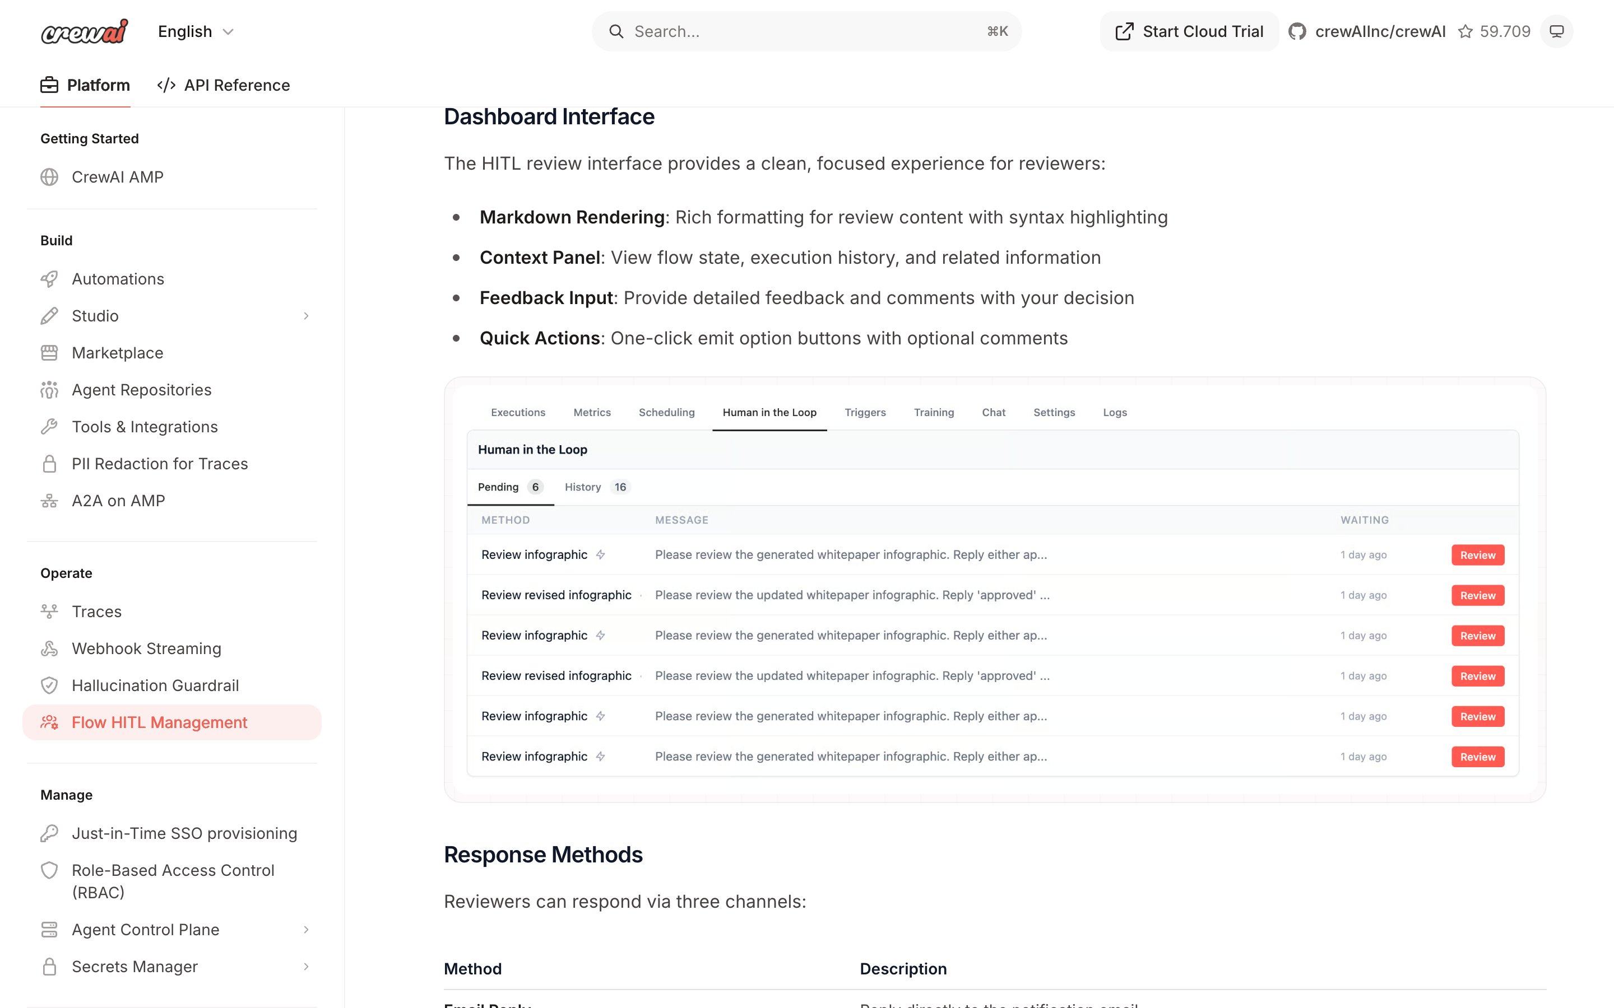Click the dashboard screenshot image
Viewport: 1614px width, 1008px height.
click(x=994, y=589)
